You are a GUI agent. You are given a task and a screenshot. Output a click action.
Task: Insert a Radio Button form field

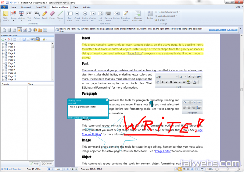[85, 15]
